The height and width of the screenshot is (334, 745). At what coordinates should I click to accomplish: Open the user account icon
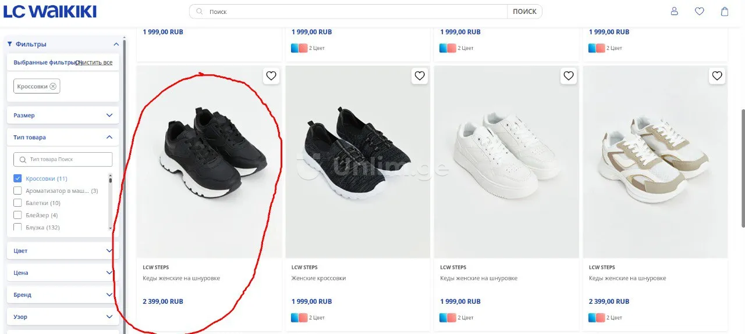[x=675, y=11]
